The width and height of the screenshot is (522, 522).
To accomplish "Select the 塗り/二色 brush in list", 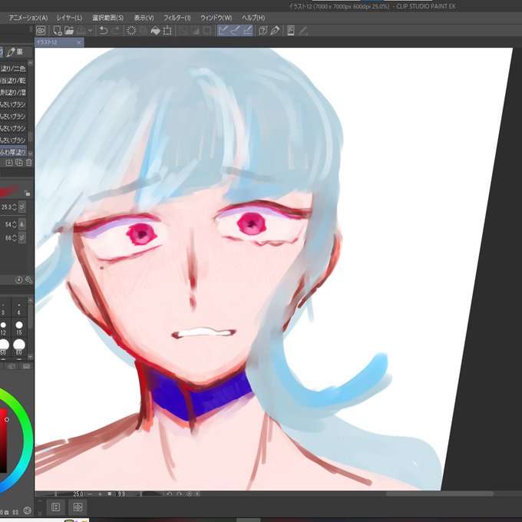I will (13, 68).
